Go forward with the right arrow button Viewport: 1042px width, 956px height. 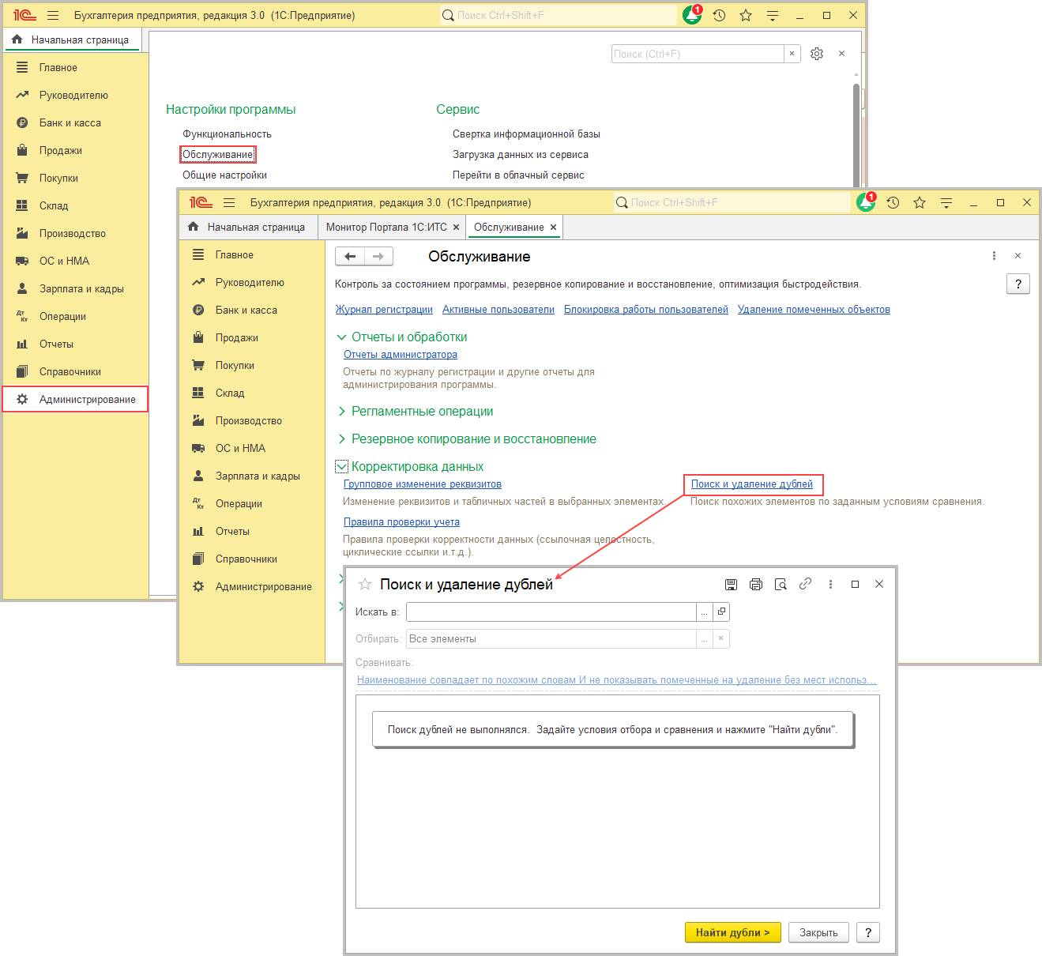coord(378,256)
